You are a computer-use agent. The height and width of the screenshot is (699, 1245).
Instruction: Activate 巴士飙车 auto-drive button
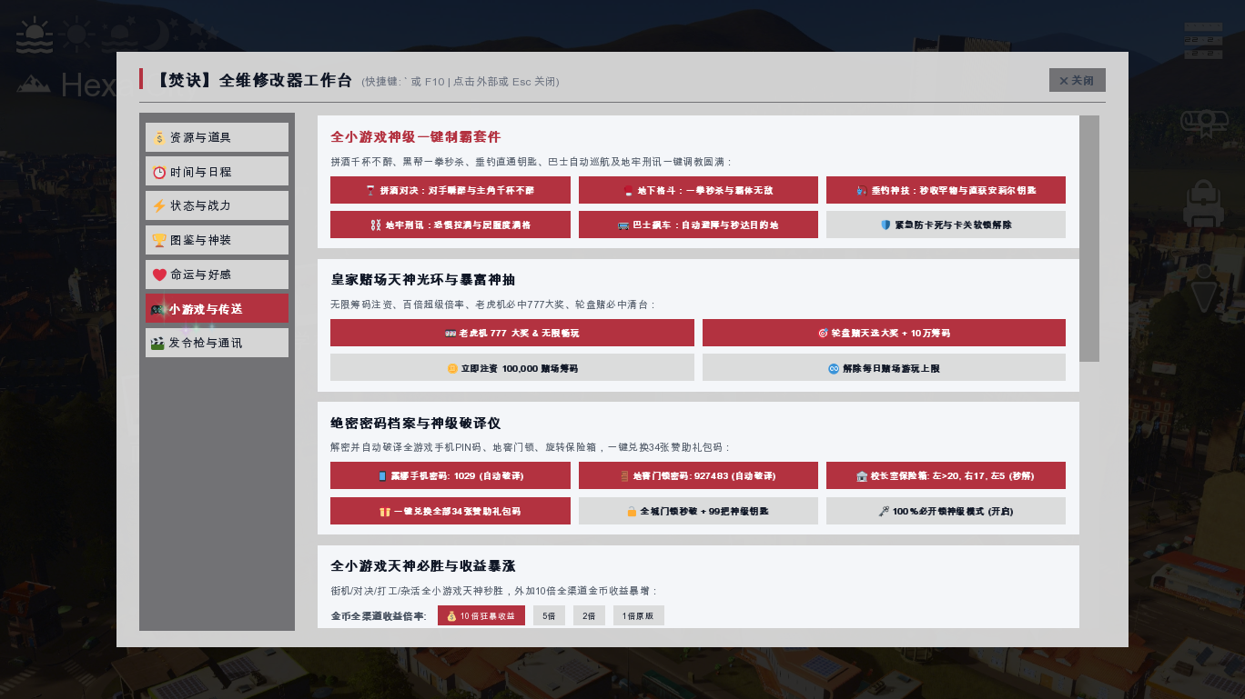point(698,225)
